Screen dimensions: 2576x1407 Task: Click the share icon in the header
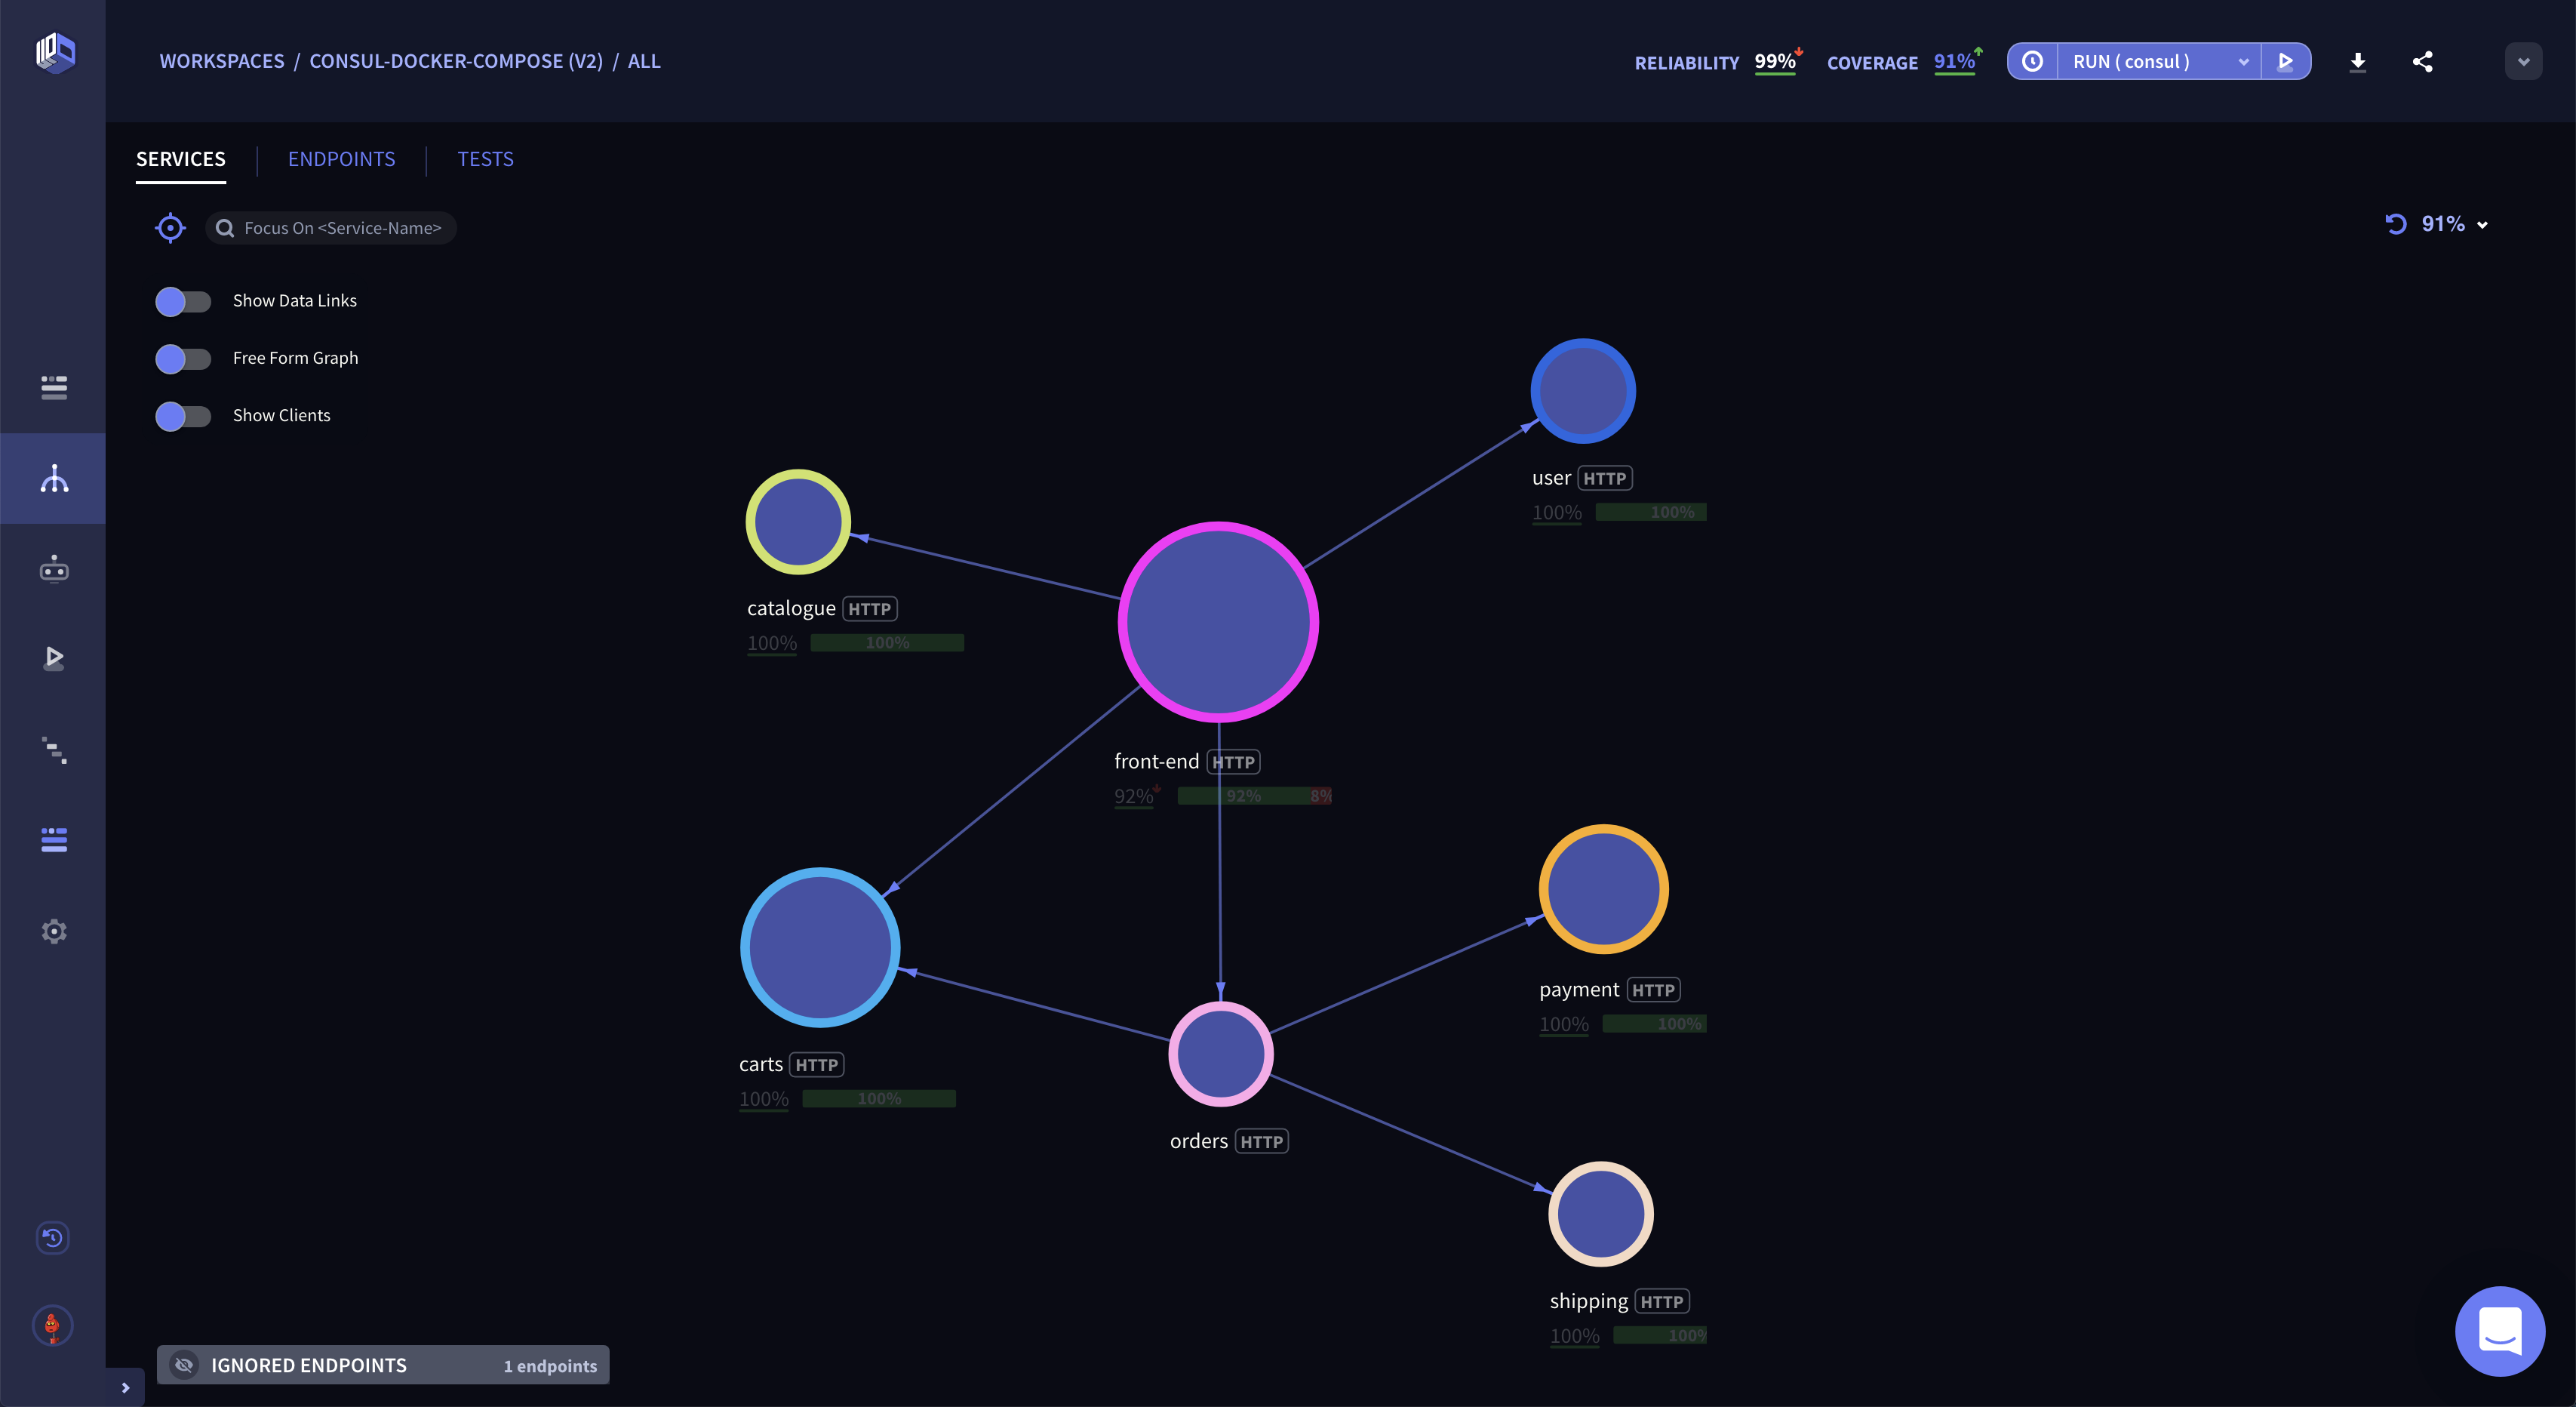click(2422, 62)
